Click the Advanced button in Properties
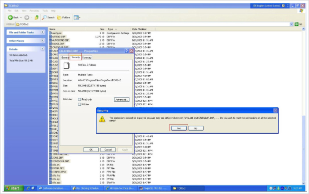The image size is (309, 194). (122, 100)
